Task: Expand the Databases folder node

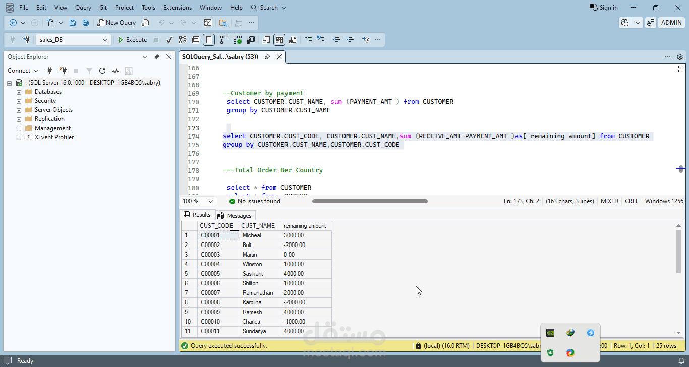Action: tap(19, 92)
